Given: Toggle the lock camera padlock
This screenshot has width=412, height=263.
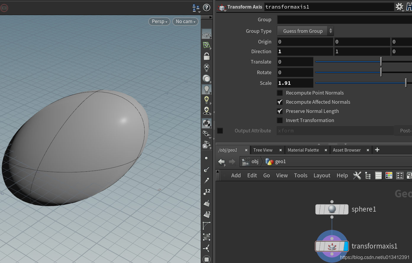Looking at the screenshot, I should click(207, 56).
